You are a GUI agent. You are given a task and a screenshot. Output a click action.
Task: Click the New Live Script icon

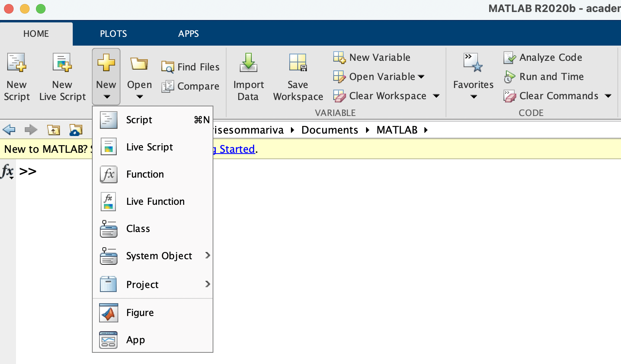(62, 63)
